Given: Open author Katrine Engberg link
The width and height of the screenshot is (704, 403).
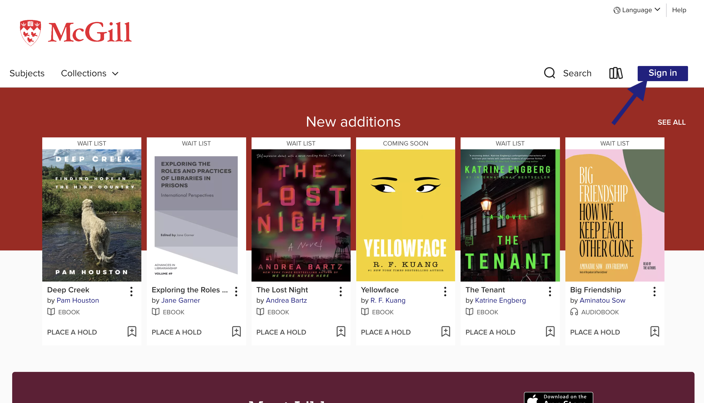Looking at the screenshot, I should [500, 300].
